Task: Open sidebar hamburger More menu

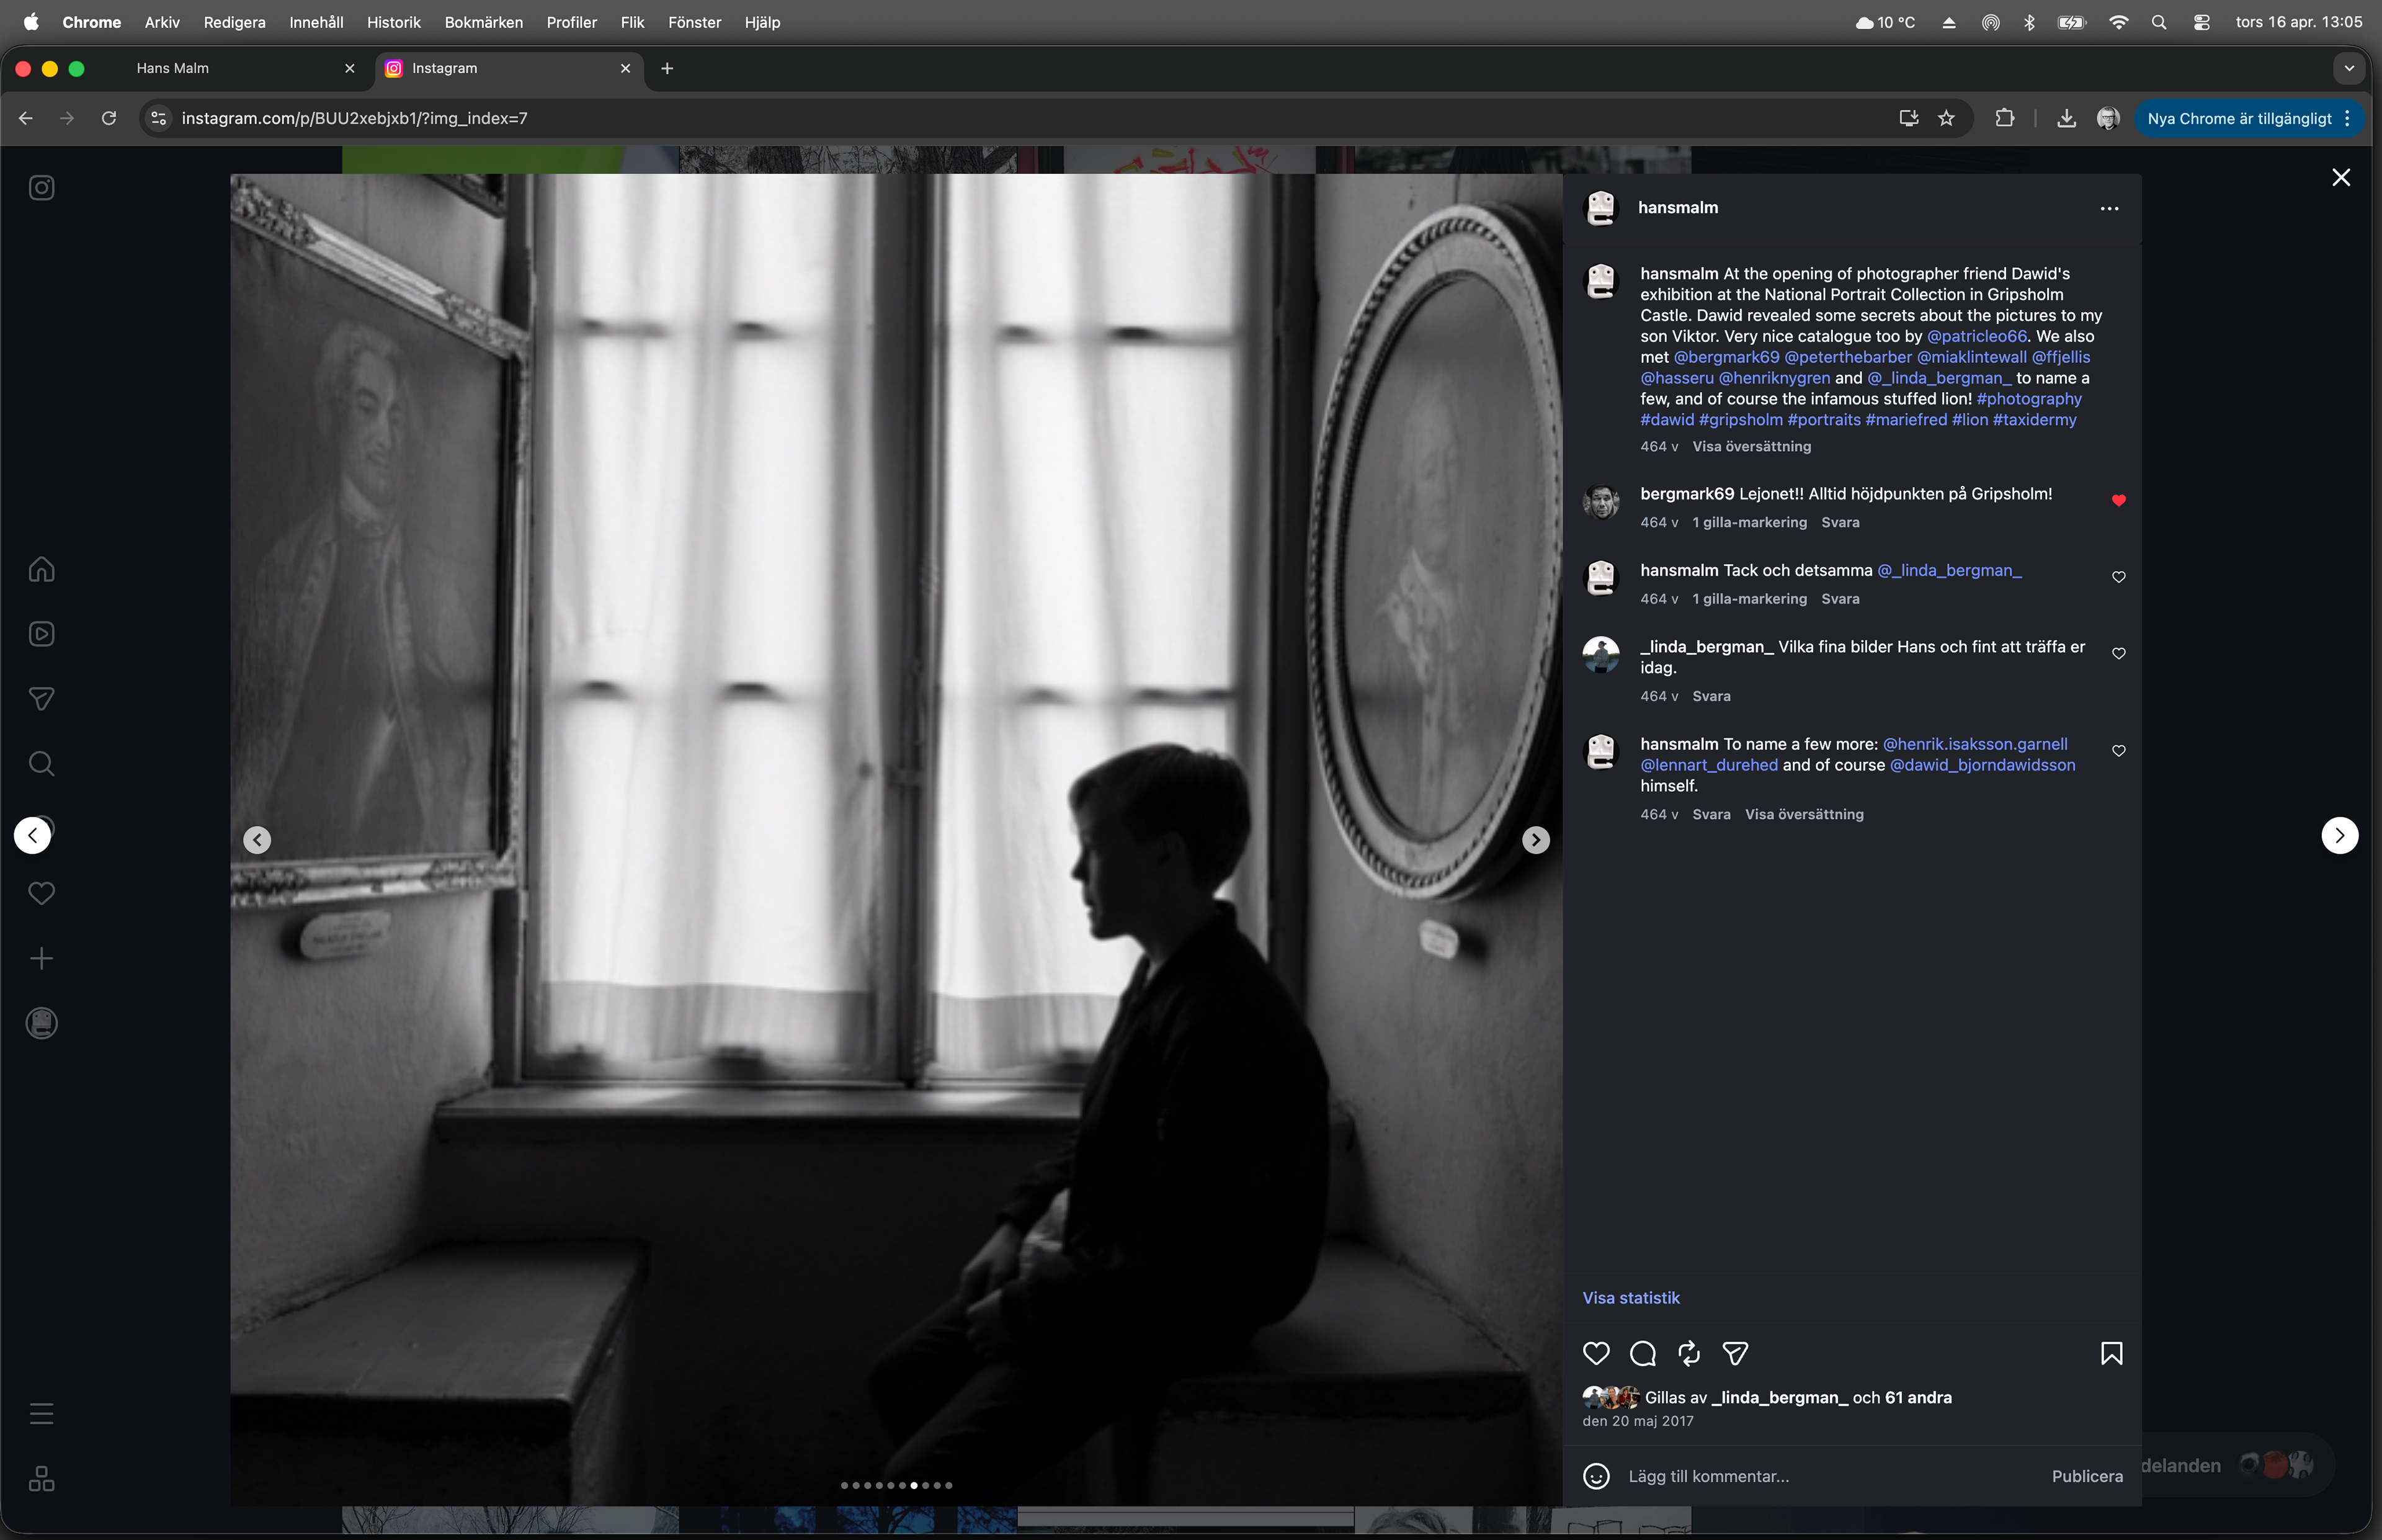Action: tap(41, 1414)
